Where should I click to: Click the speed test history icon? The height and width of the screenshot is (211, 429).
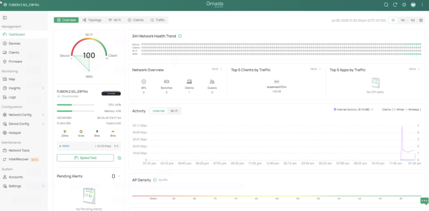(x=119, y=158)
